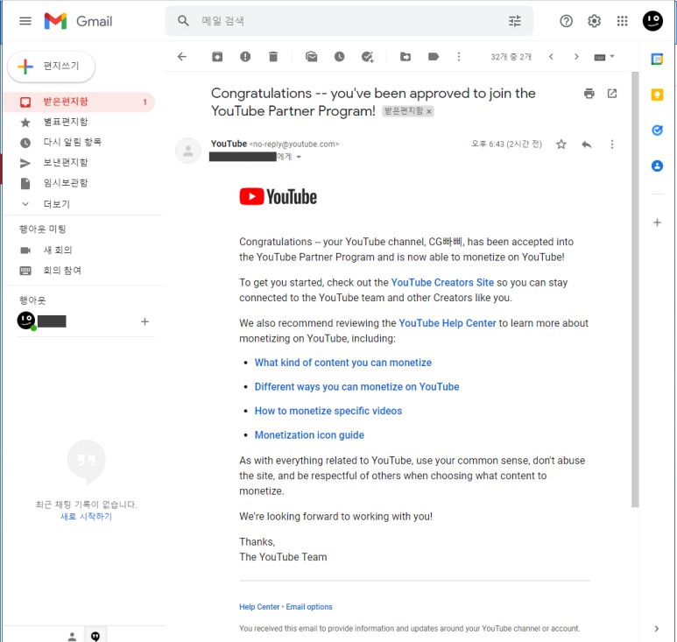Move email to a folder
Viewport: 677px width, 642px height.
click(x=405, y=57)
